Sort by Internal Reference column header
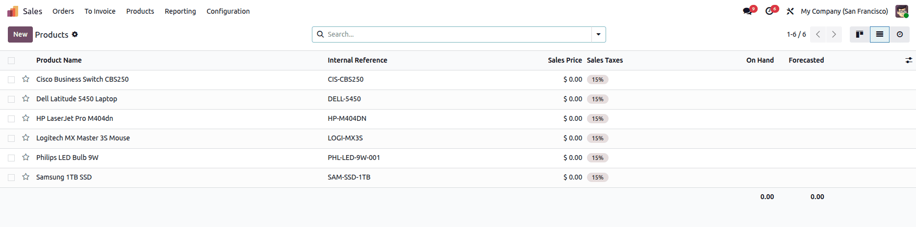Screen dimensions: 916x227 click(357, 60)
